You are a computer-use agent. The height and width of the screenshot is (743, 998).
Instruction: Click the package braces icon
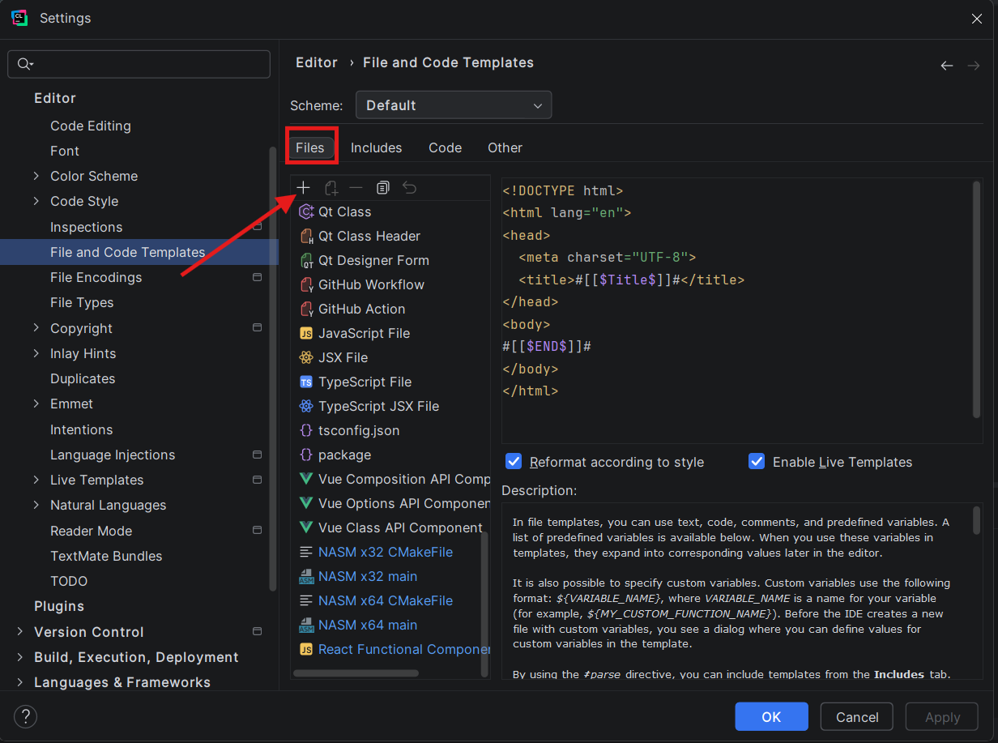(306, 455)
